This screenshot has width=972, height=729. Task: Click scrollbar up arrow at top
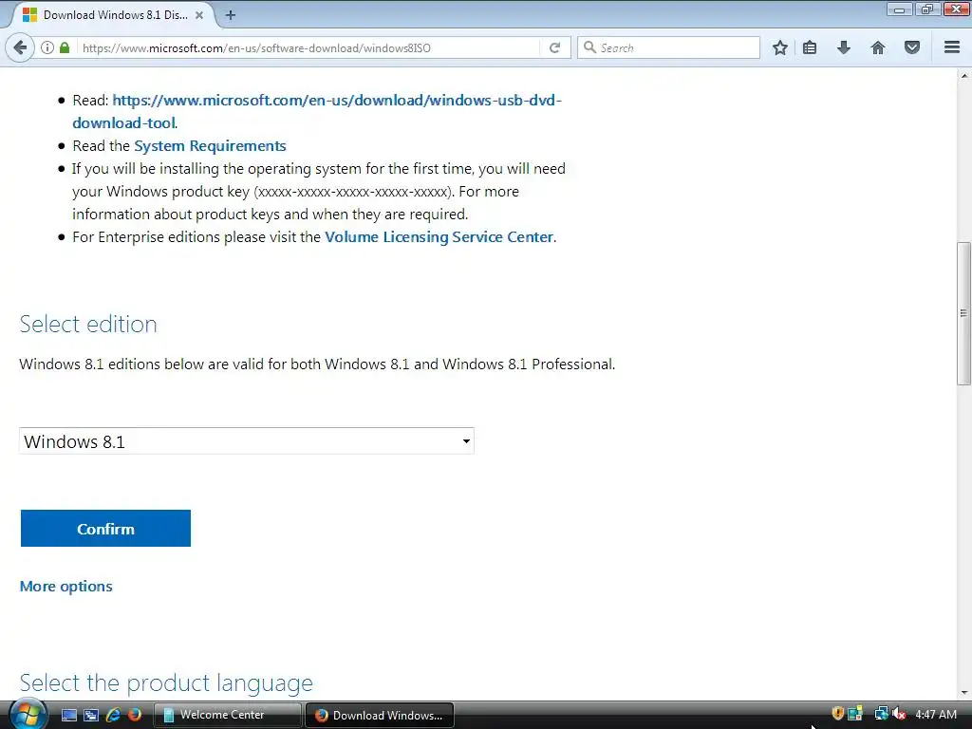point(963,76)
